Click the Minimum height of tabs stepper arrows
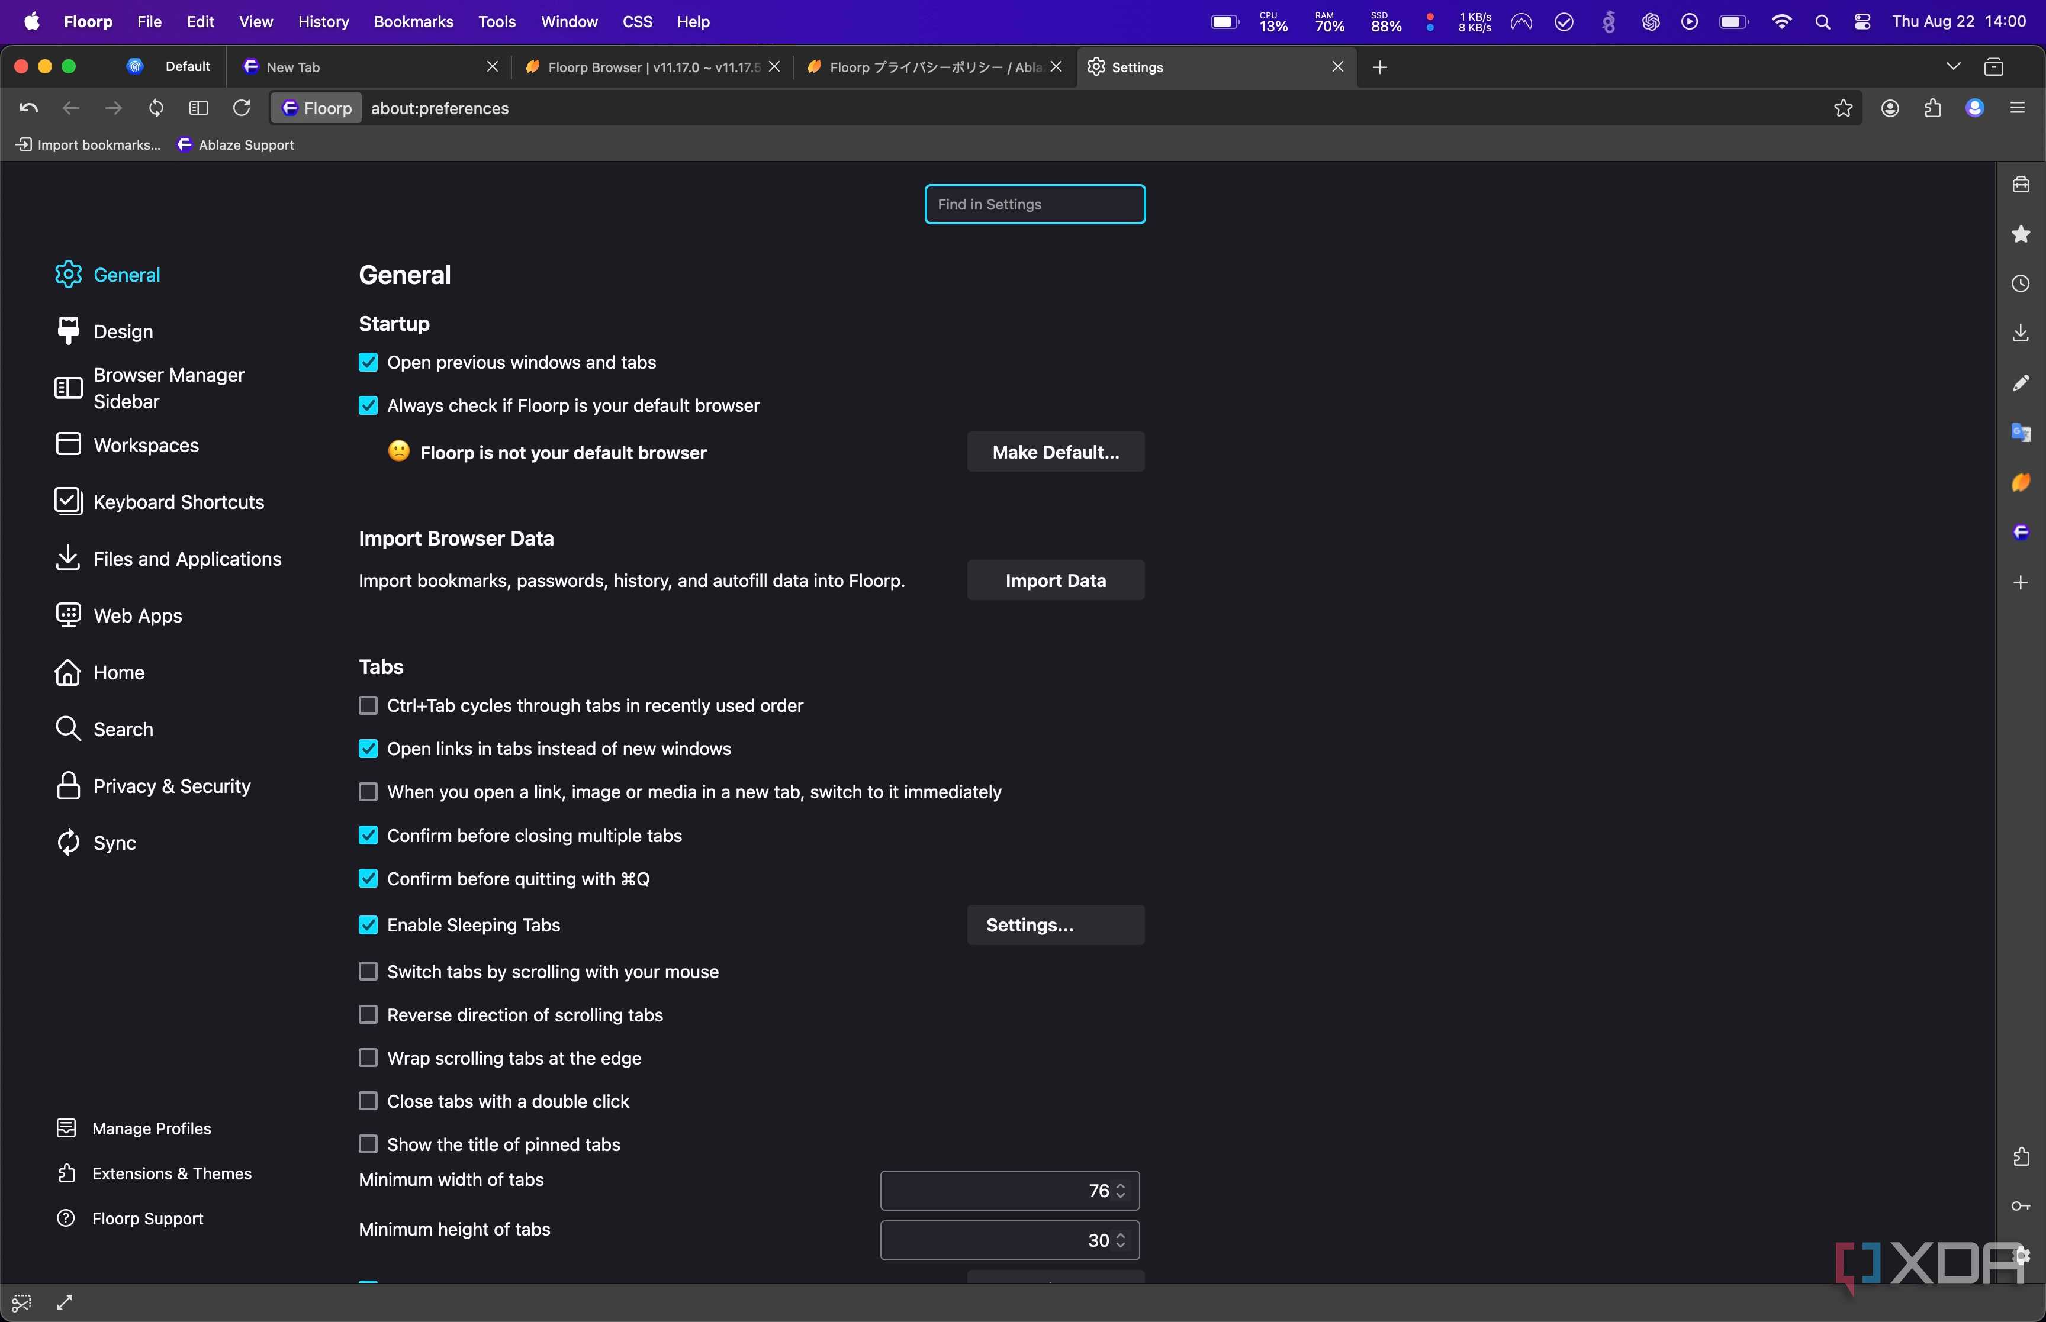2046x1322 pixels. click(1121, 1240)
